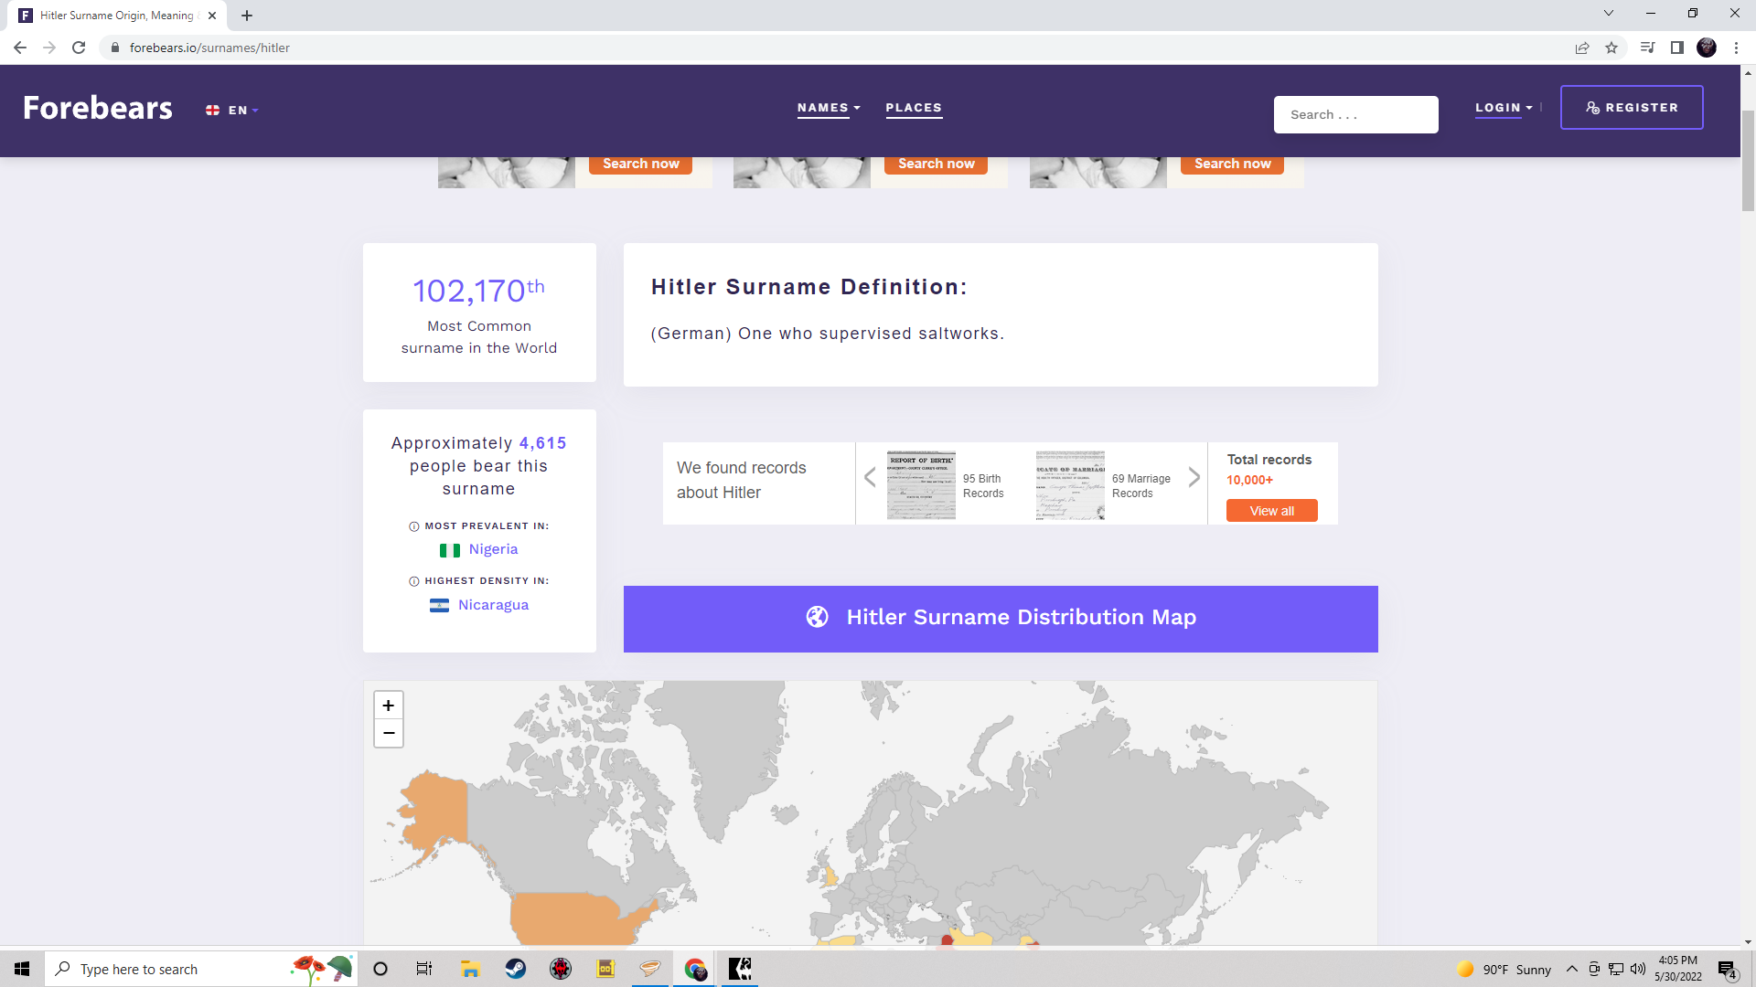
Task: Open the Windows Start menu
Action: [22, 969]
